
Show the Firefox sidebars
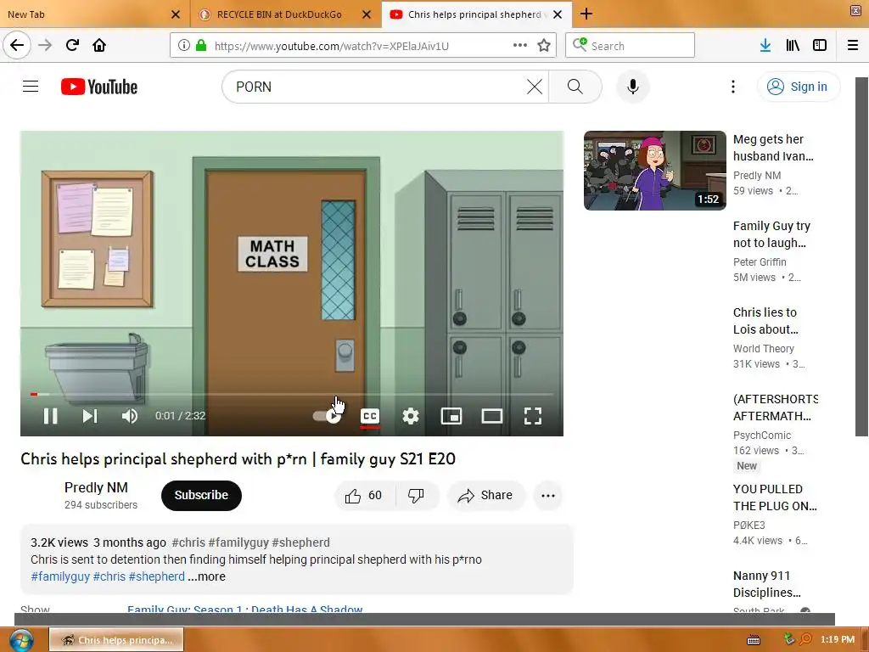click(820, 46)
